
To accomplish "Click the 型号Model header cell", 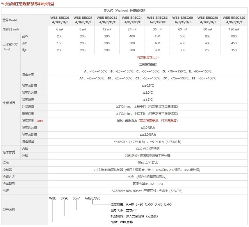I will [10, 20].
